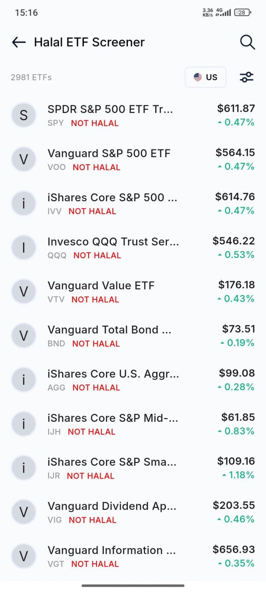Tap the Halal ETF Screener title
The width and height of the screenshot is (266, 592).
coord(89,43)
